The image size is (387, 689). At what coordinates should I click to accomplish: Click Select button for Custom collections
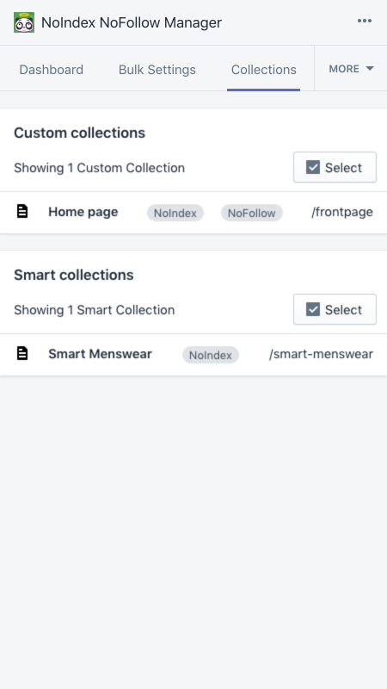click(x=335, y=167)
